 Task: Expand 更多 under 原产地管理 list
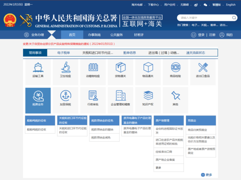[x=158, y=168]
